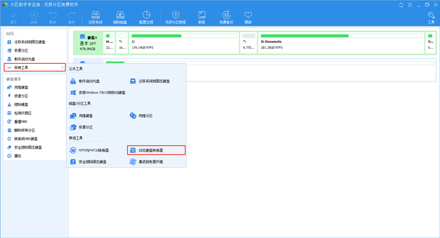Viewport: 440px width, 238px height.
Task: Select 重建MBR in the 硬盘操作 list
Action: (x=21, y=121)
